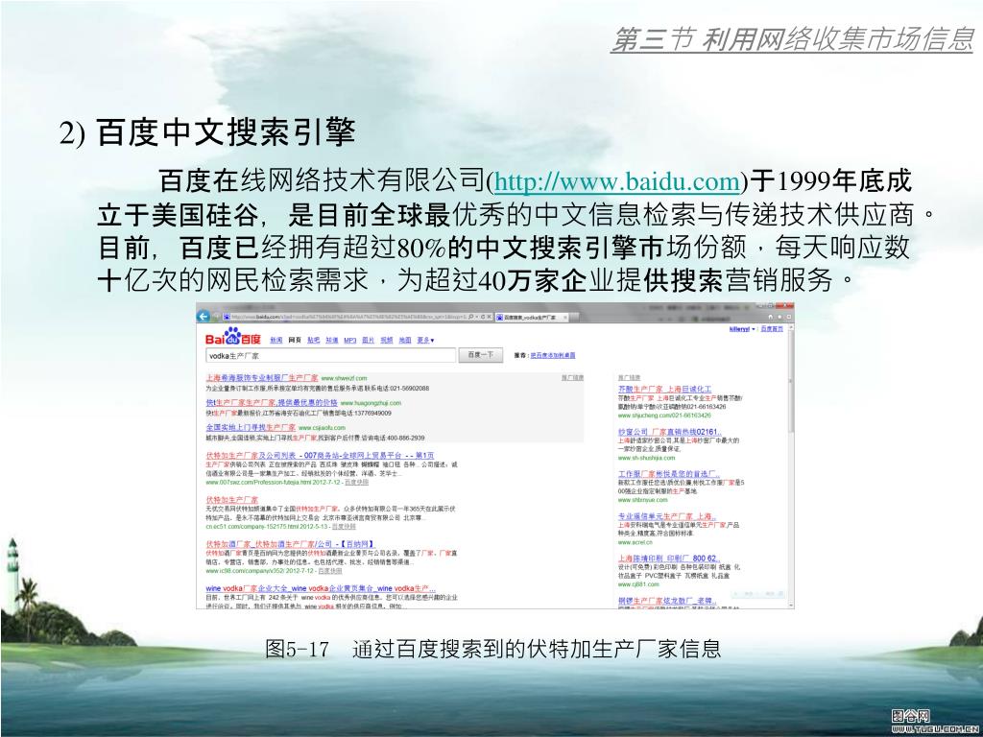This screenshot has width=983, height=737.
Task: Click the browser home icon
Action: (x=771, y=318)
